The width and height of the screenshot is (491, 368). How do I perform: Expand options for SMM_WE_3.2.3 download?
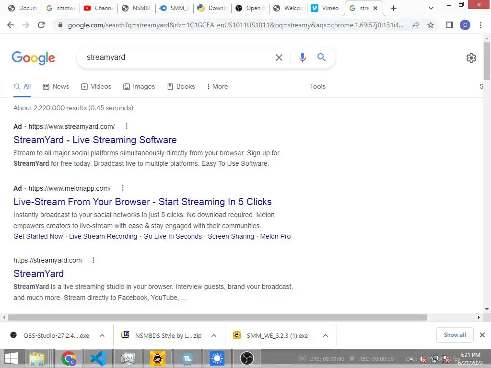326,335
